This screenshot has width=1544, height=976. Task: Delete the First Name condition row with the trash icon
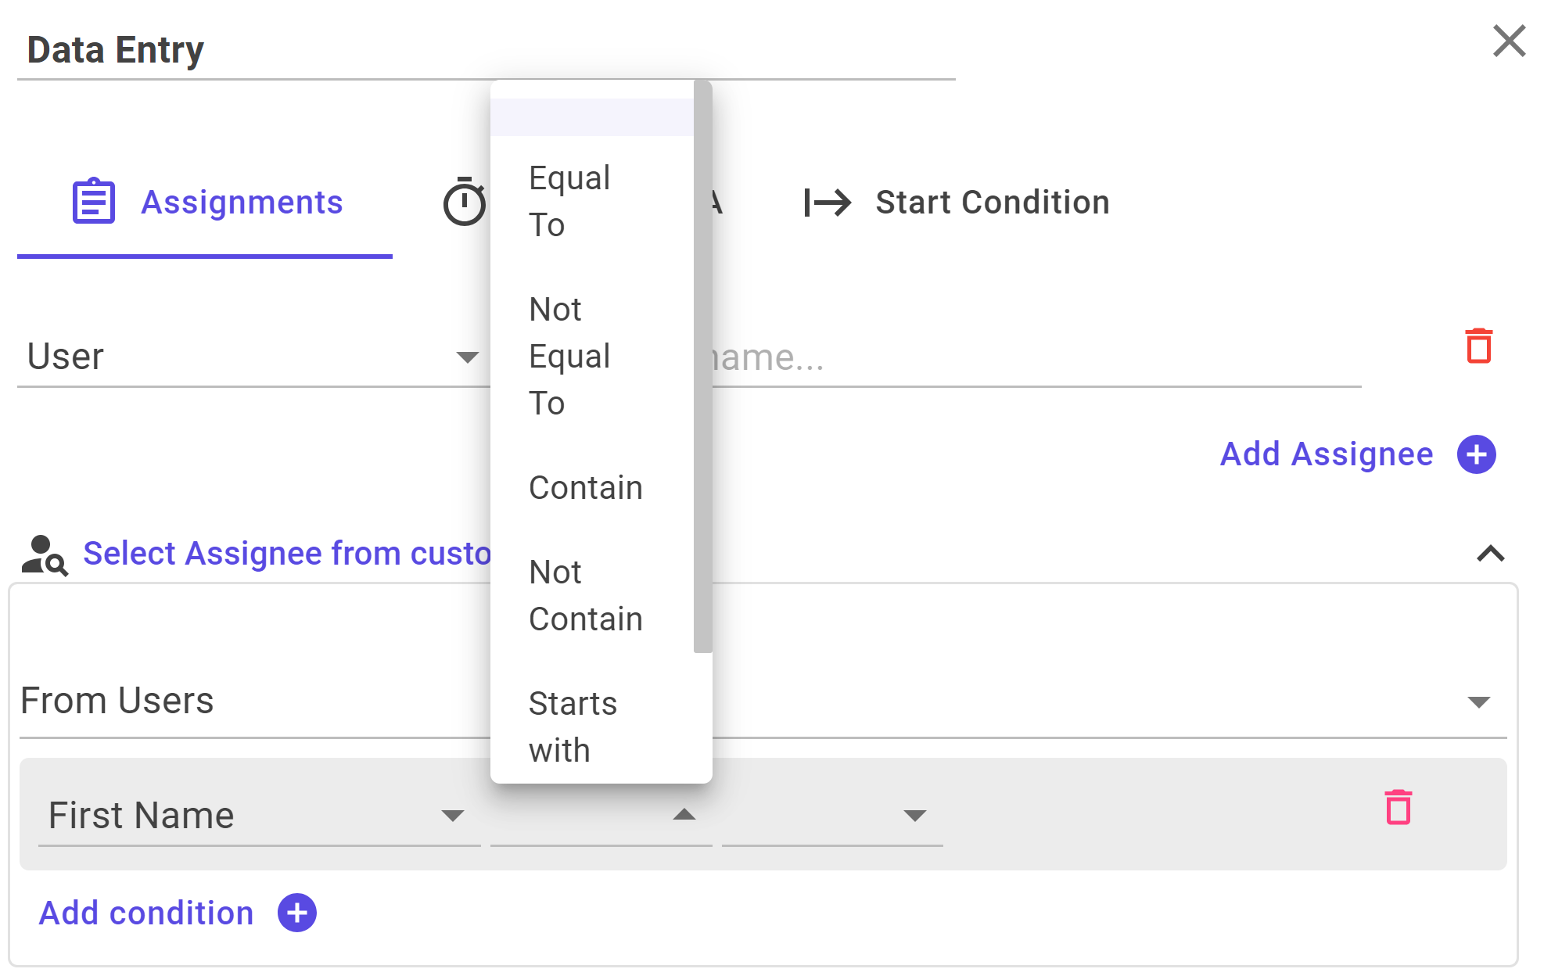pos(1399,807)
